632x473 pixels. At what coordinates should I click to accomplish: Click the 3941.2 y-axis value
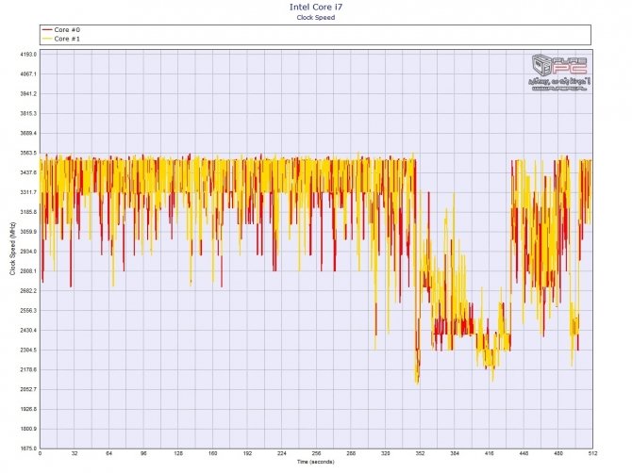[28, 94]
